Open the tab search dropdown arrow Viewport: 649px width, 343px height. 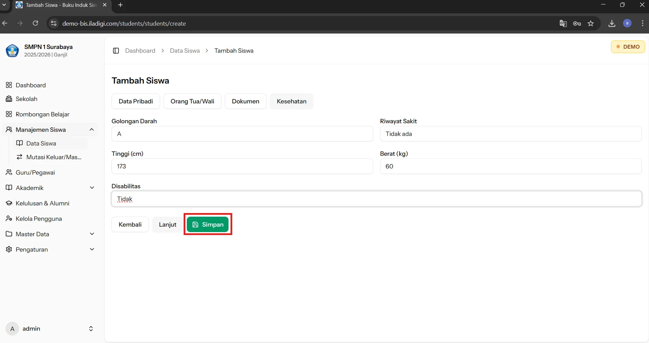pos(4,5)
